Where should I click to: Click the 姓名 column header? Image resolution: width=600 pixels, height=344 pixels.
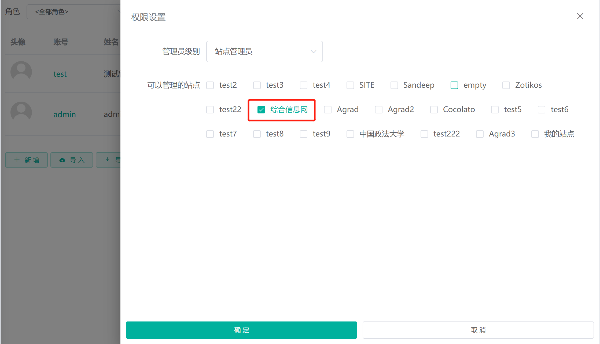[111, 42]
